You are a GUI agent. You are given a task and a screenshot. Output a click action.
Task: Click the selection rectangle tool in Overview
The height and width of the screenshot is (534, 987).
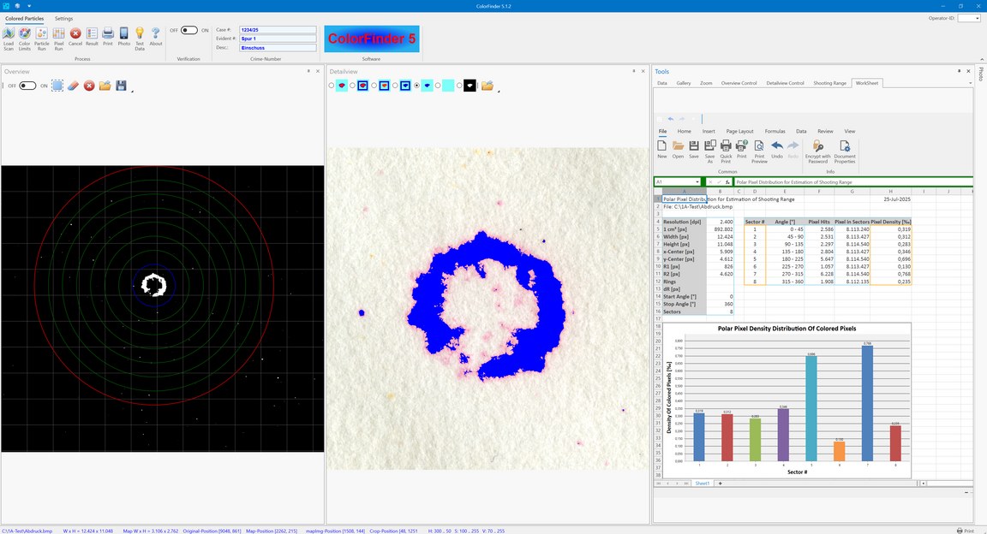click(x=57, y=86)
